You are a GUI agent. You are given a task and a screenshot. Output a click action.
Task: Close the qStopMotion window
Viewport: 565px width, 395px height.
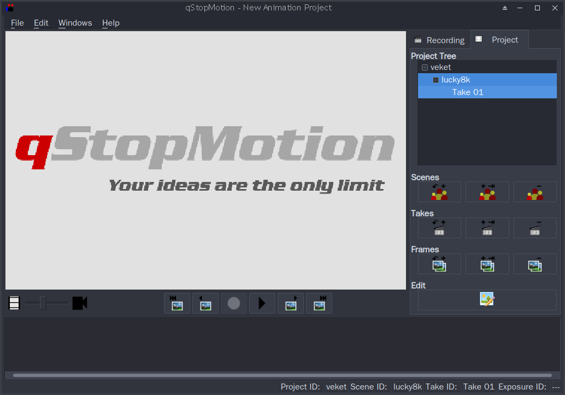pos(555,8)
